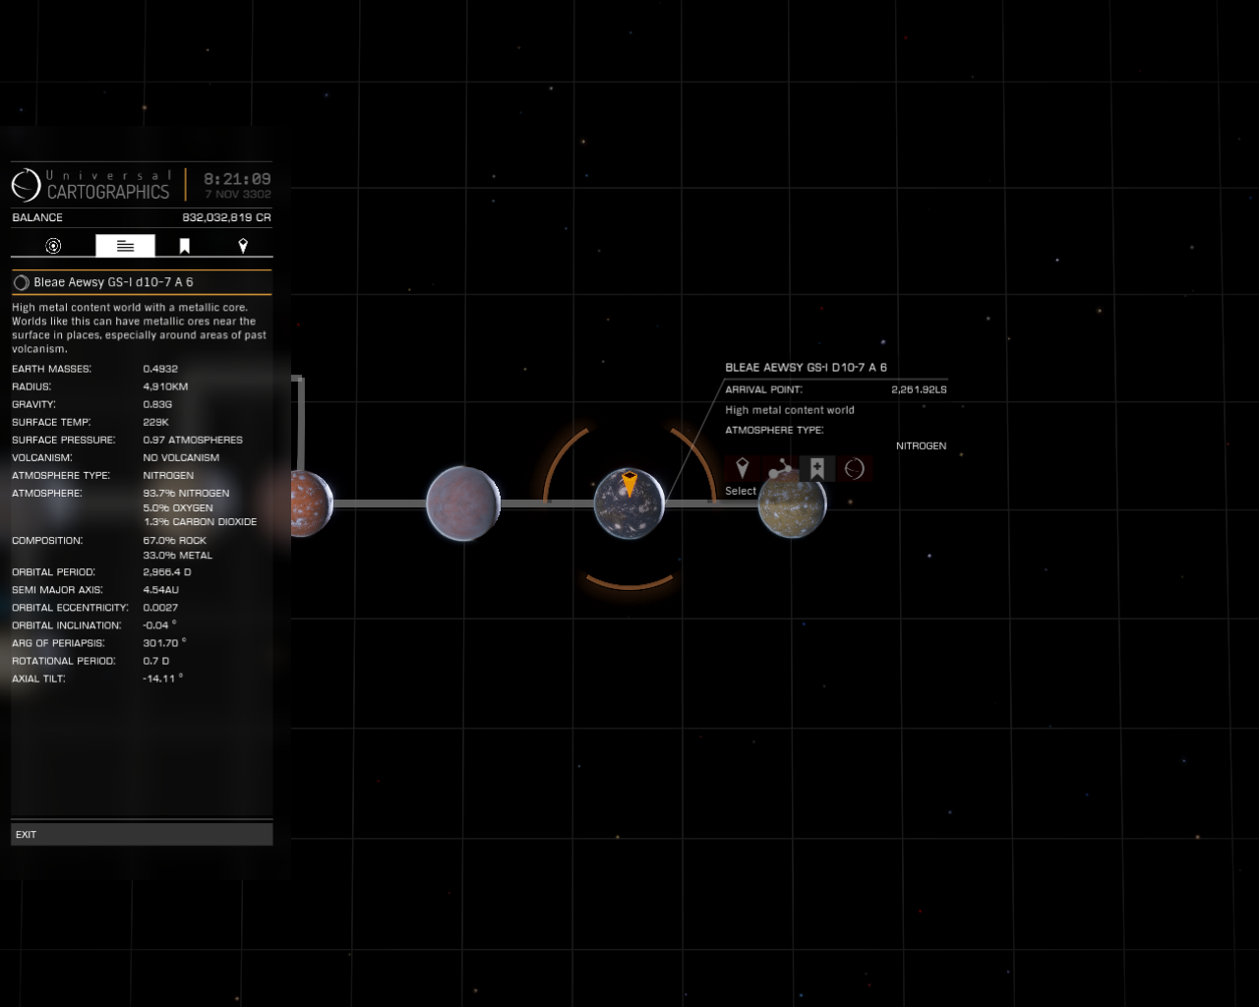Click the clock reading '8:21:09'
Screen dimensions: 1259x1007
point(237,179)
